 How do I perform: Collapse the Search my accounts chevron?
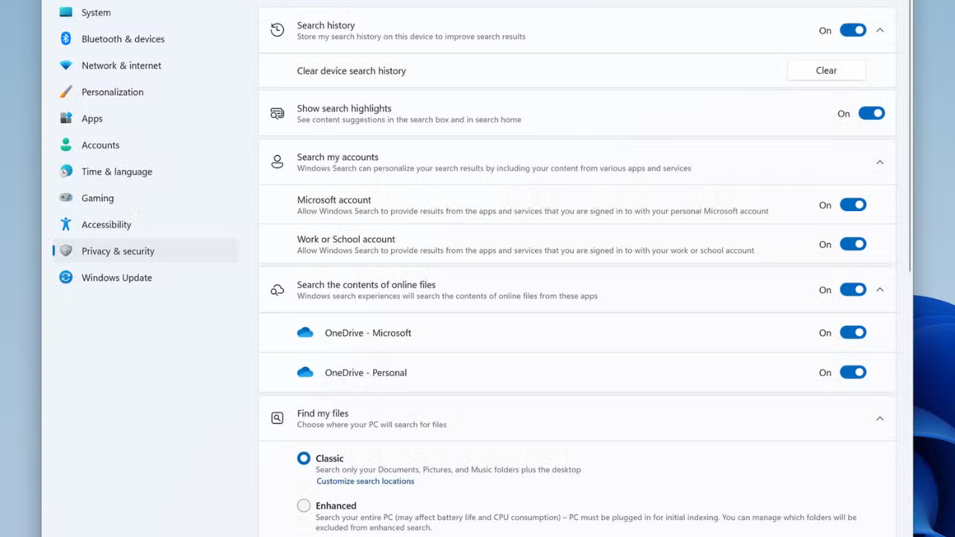click(x=880, y=163)
